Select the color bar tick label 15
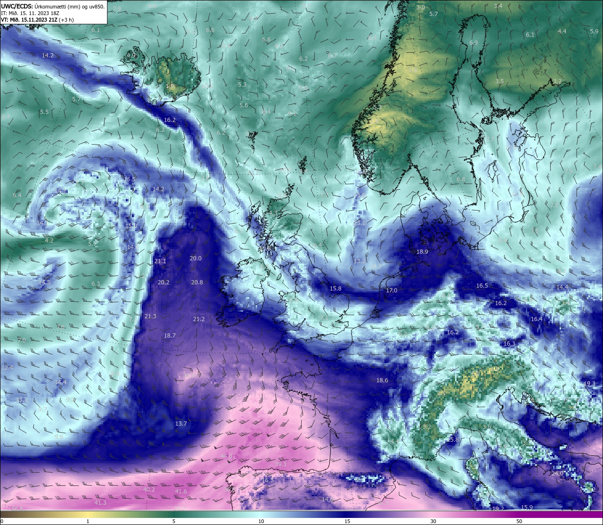 347,521
